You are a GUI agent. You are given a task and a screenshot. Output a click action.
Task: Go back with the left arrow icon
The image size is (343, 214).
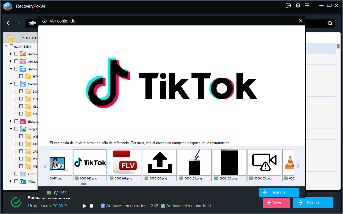tap(9, 23)
